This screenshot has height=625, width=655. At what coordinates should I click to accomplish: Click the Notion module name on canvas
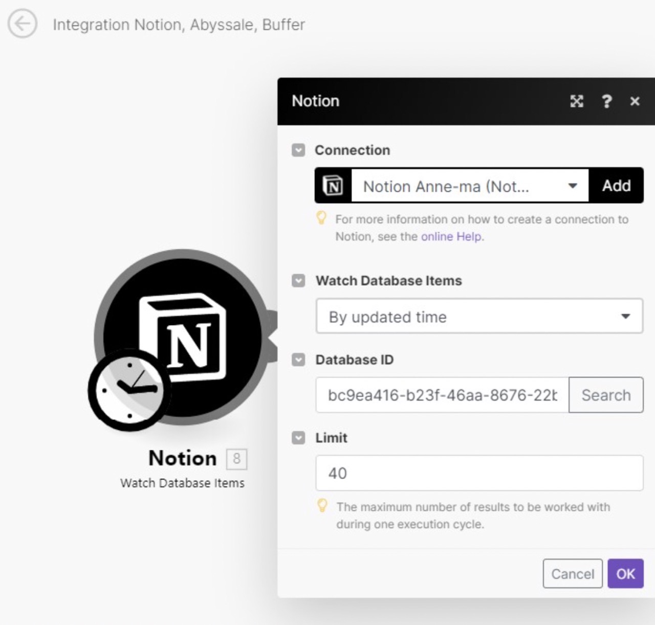[x=182, y=458]
